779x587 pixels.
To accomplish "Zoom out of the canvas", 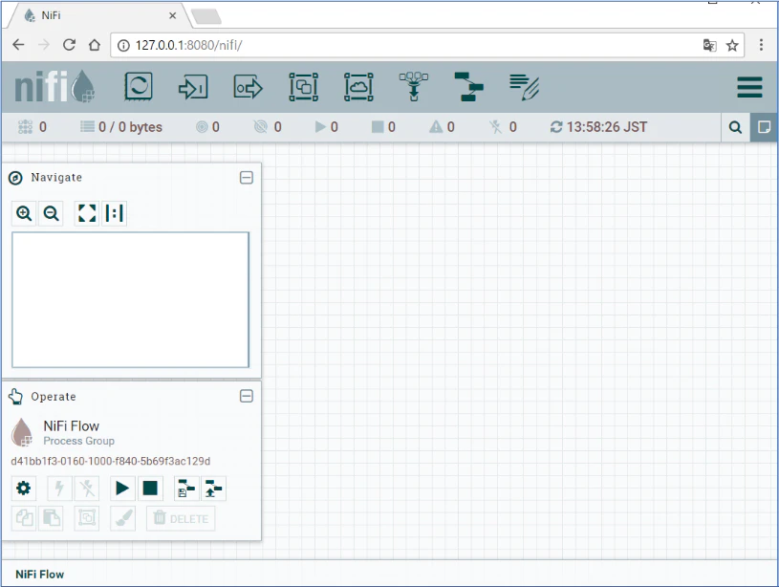I will (x=51, y=214).
